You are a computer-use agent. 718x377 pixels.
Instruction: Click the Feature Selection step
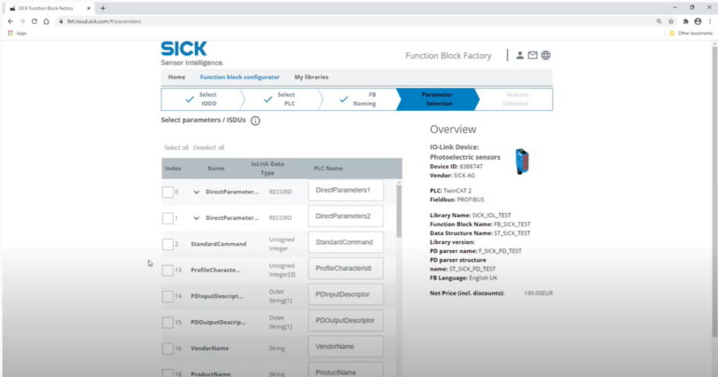tap(516, 99)
